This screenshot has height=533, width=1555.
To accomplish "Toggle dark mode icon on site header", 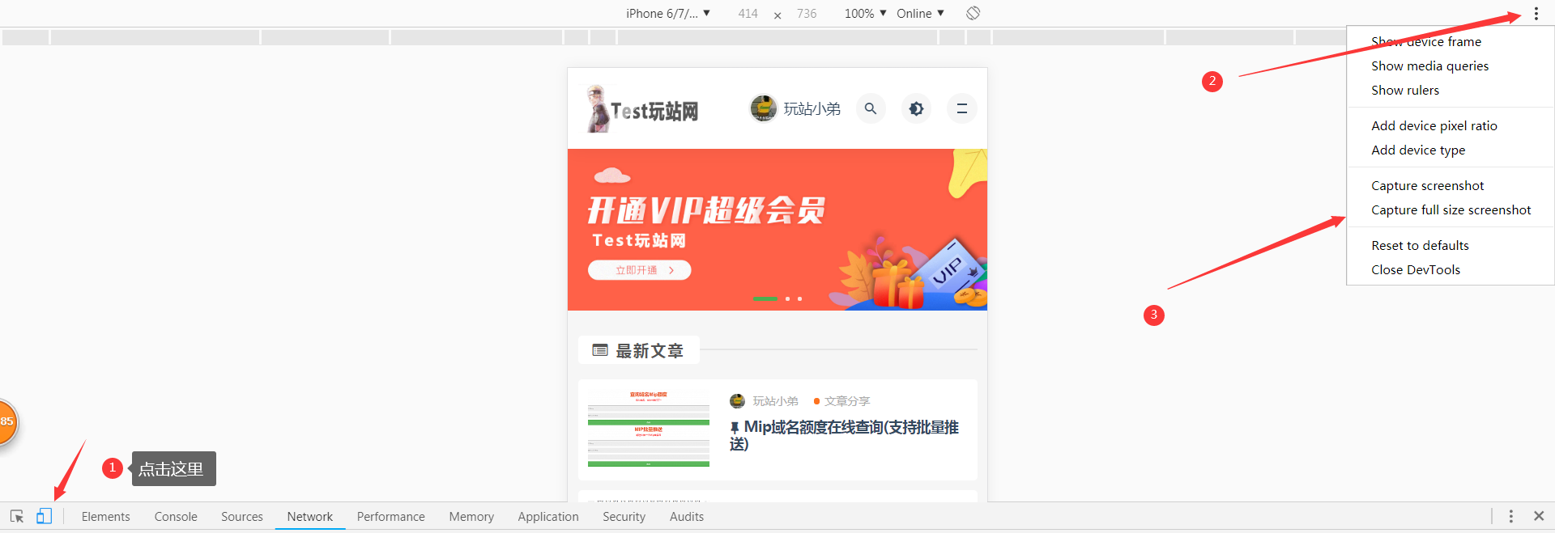I will coord(916,108).
